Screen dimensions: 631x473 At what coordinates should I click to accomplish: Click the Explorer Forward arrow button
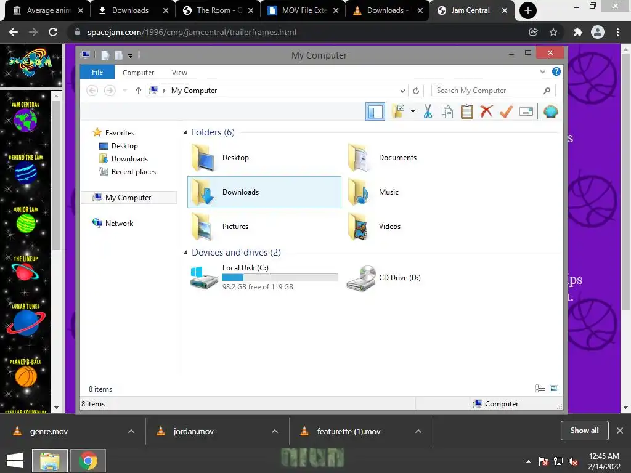point(110,91)
